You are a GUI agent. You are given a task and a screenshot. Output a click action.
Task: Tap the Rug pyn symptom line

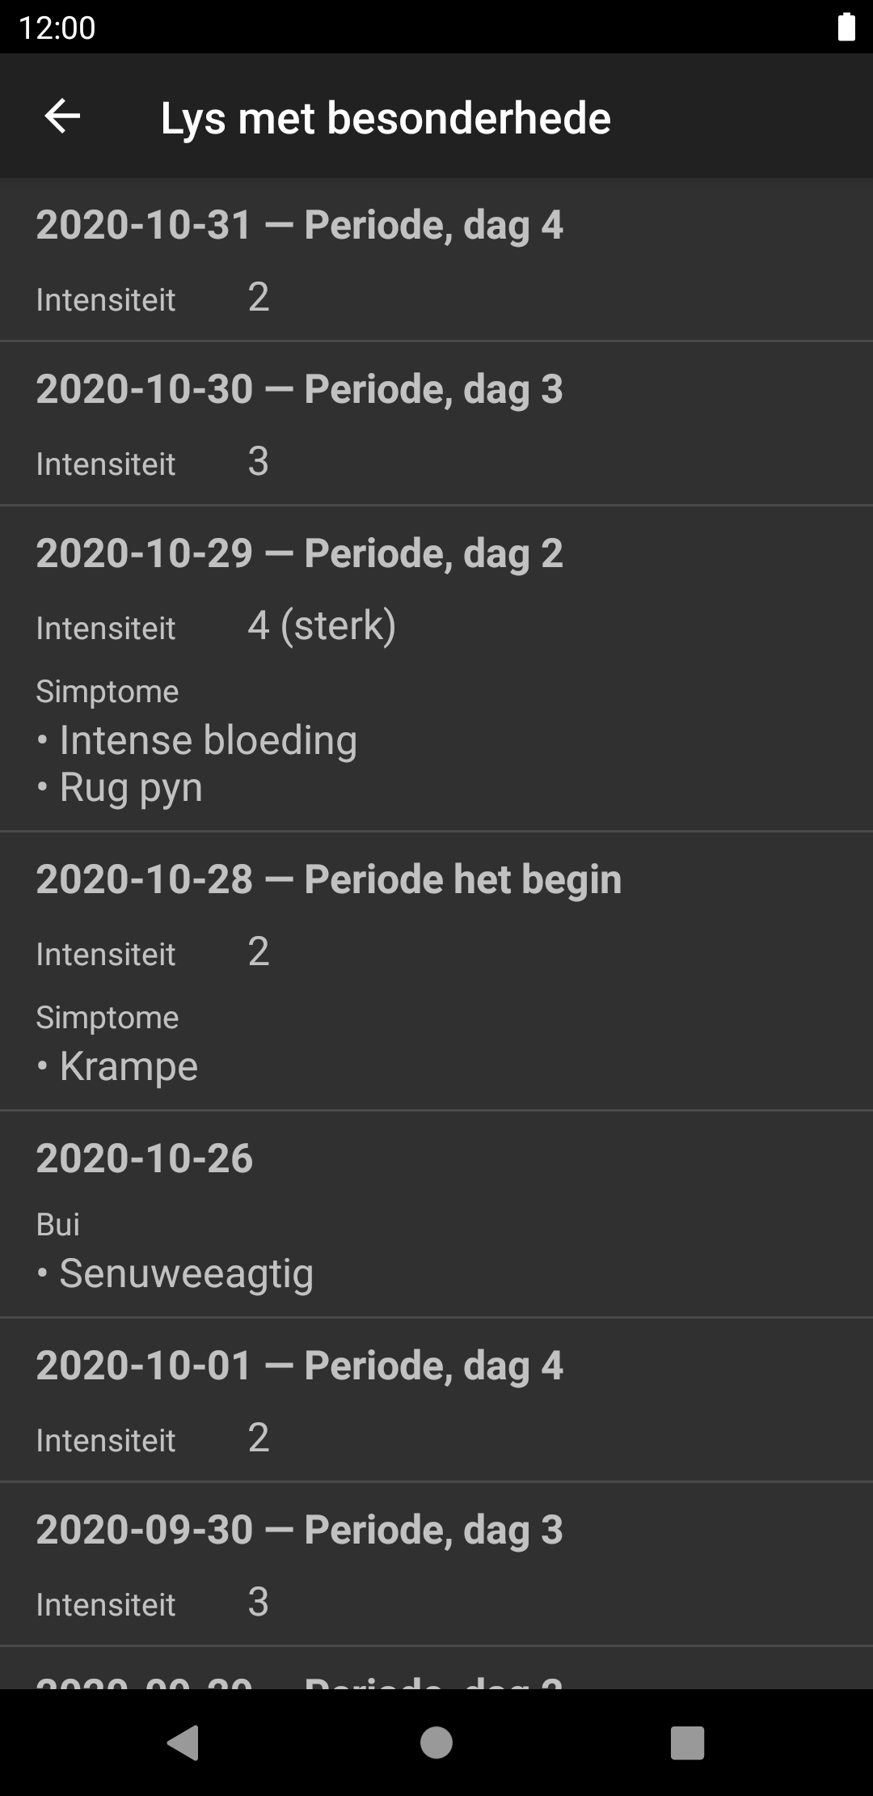tap(131, 787)
